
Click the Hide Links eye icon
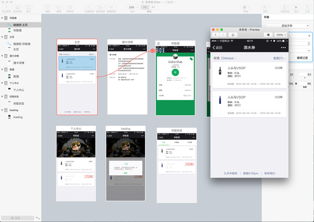pyautogui.click(x=111, y=7)
